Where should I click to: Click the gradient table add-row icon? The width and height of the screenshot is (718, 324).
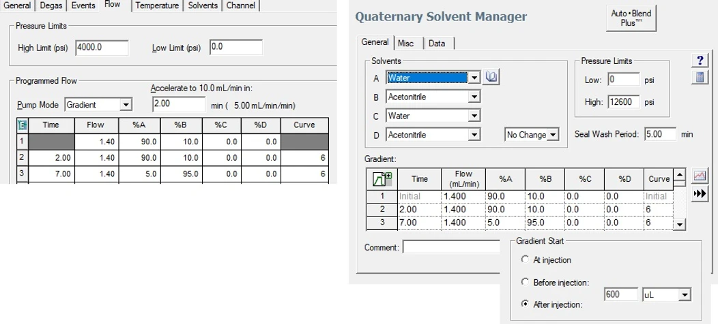click(x=382, y=179)
